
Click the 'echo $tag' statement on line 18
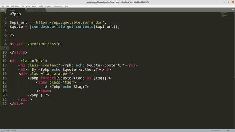click(72, 87)
